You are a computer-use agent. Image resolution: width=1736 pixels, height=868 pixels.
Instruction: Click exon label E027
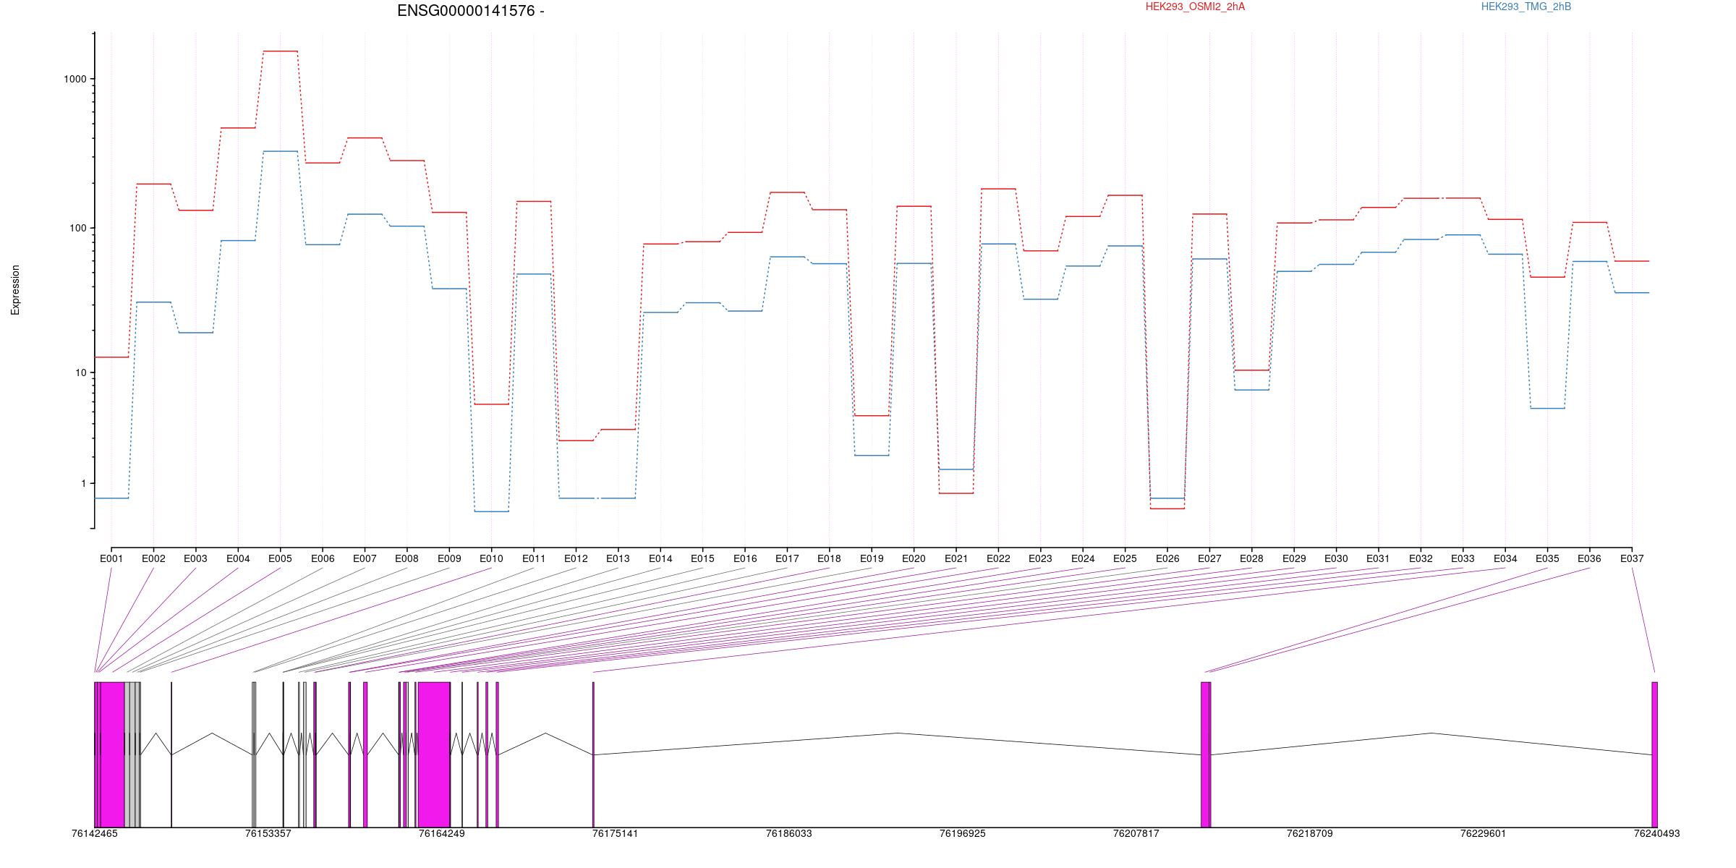(1209, 559)
